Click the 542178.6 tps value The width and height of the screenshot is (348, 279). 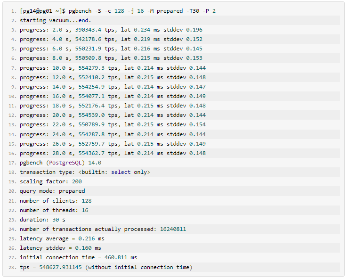click(x=88, y=39)
